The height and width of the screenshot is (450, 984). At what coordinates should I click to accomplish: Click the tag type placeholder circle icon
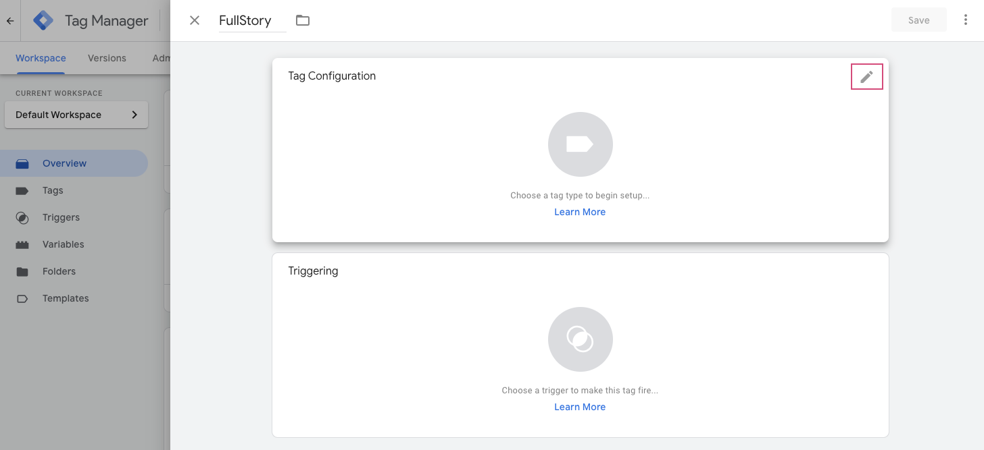(x=580, y=144)
